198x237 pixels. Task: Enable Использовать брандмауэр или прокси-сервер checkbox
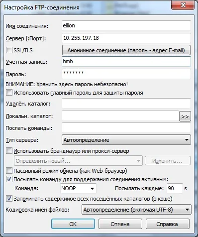9,151
